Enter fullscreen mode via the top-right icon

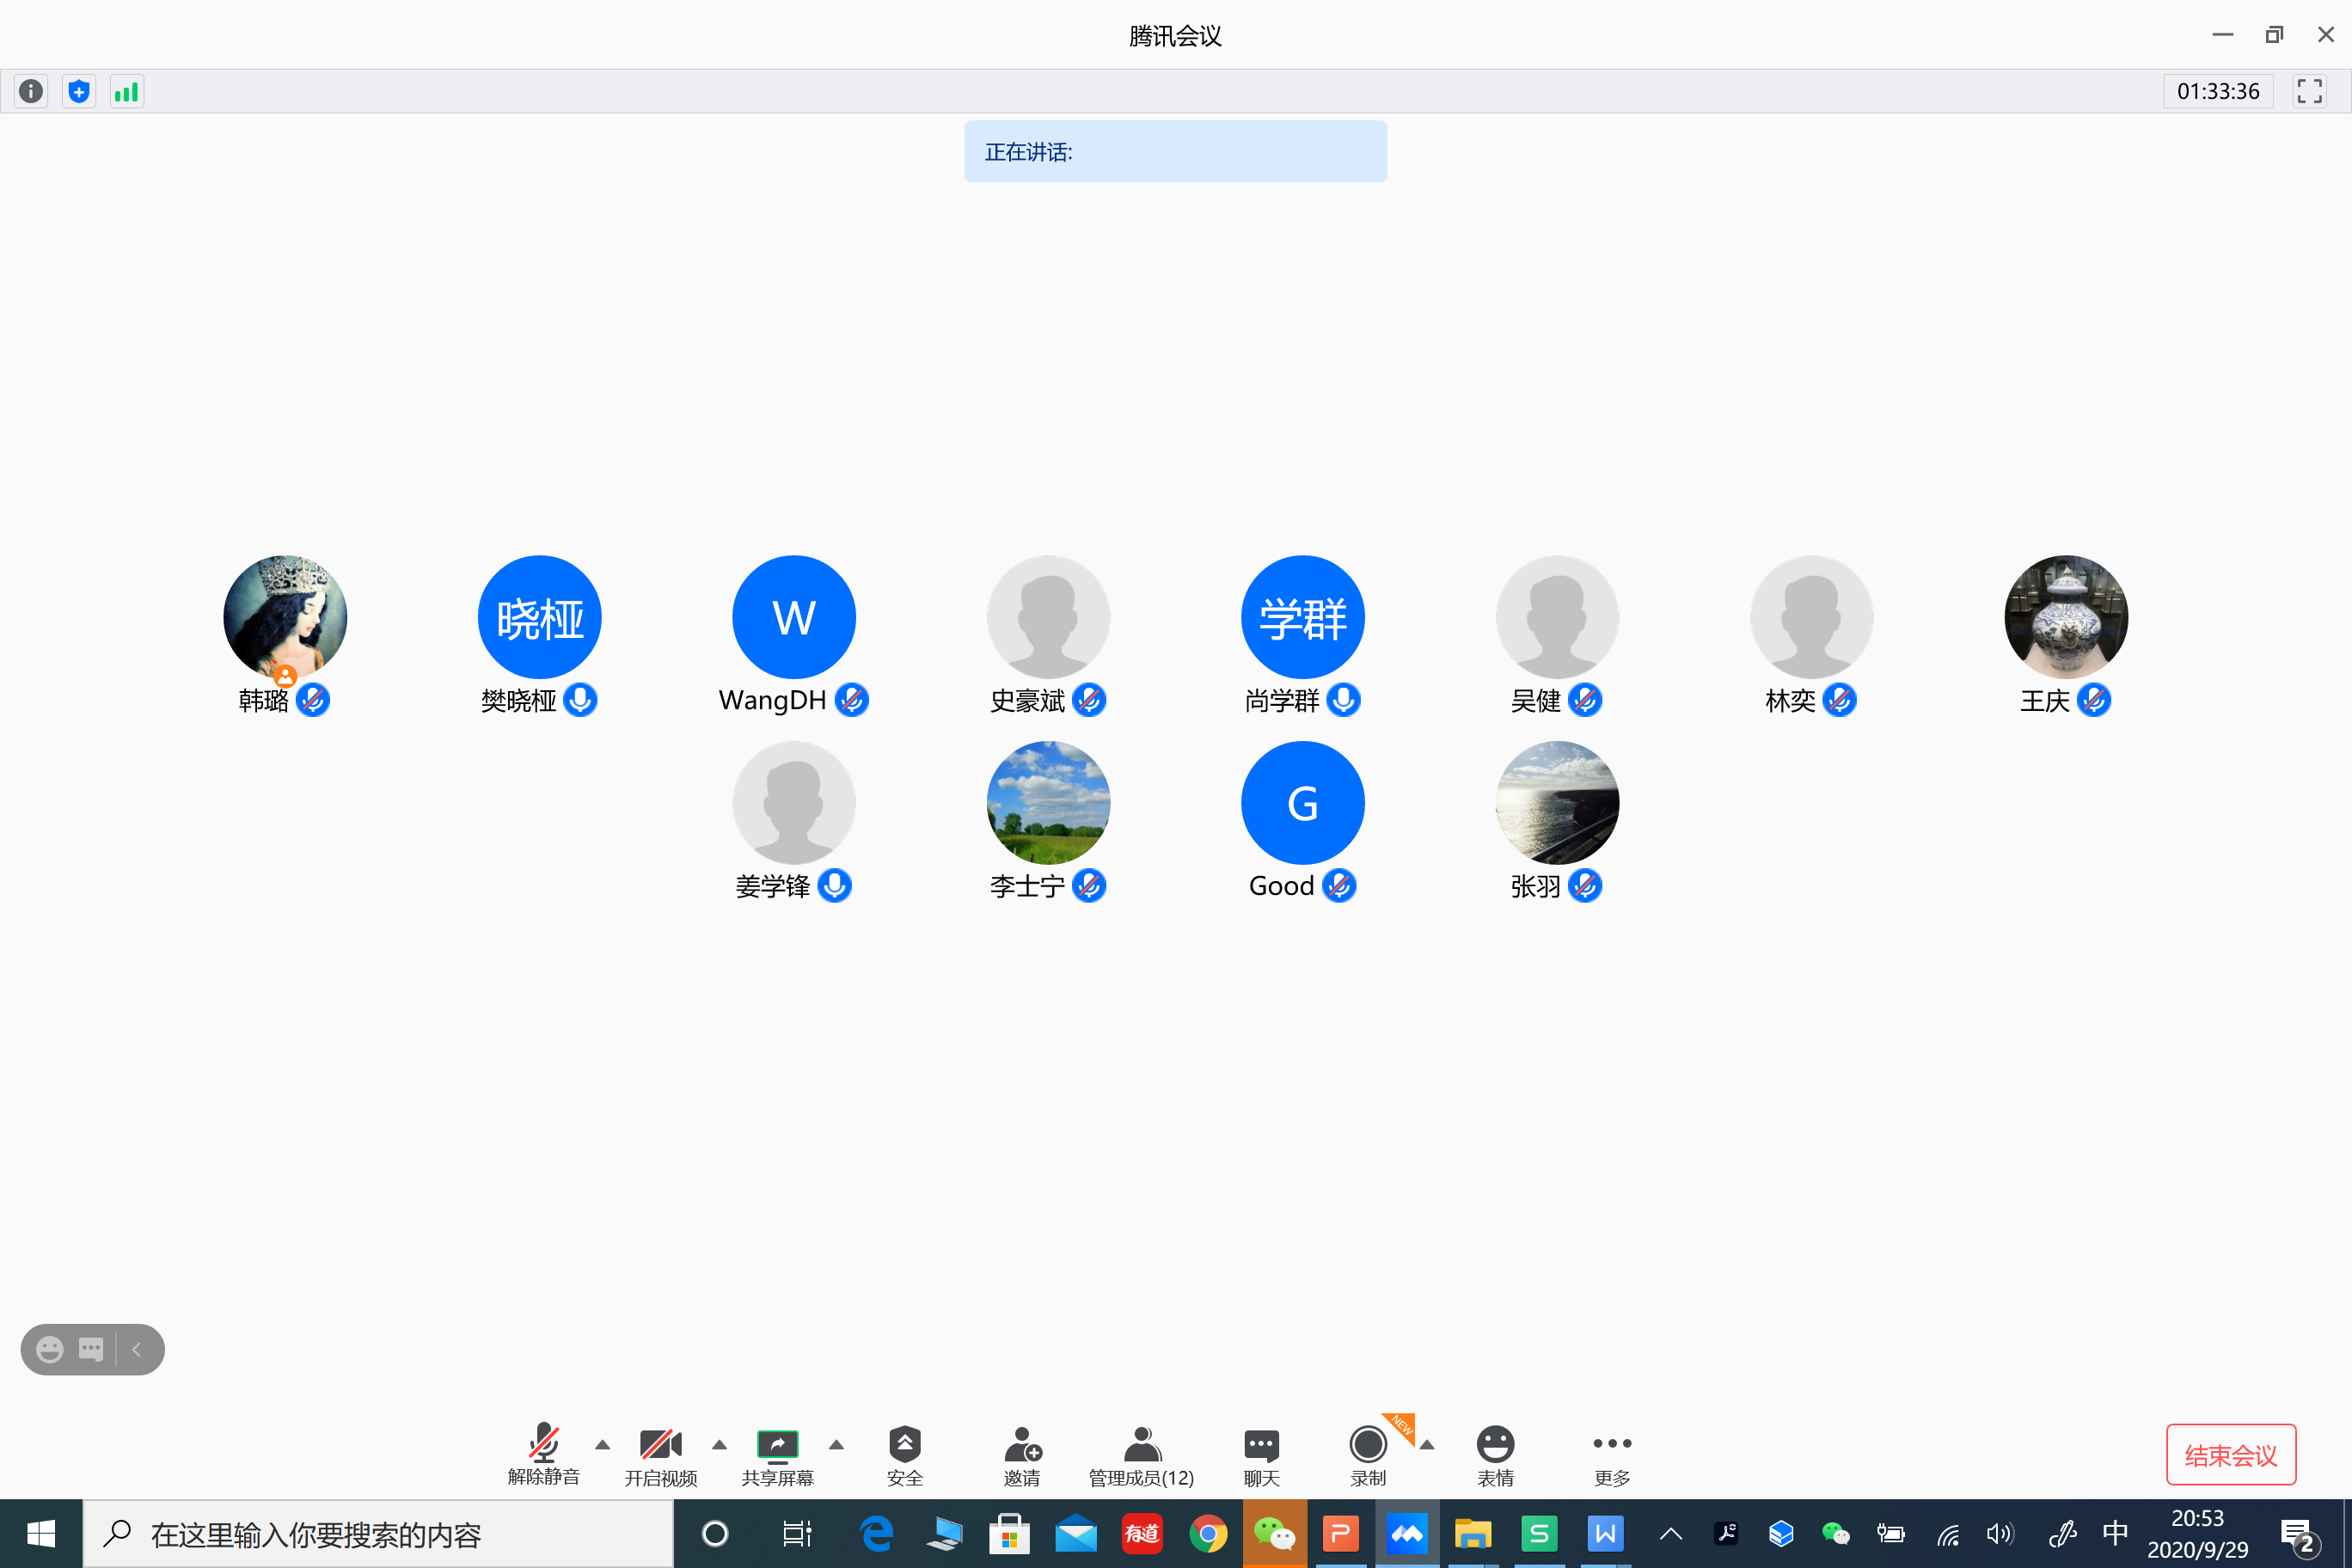[x=2309, y=91]
